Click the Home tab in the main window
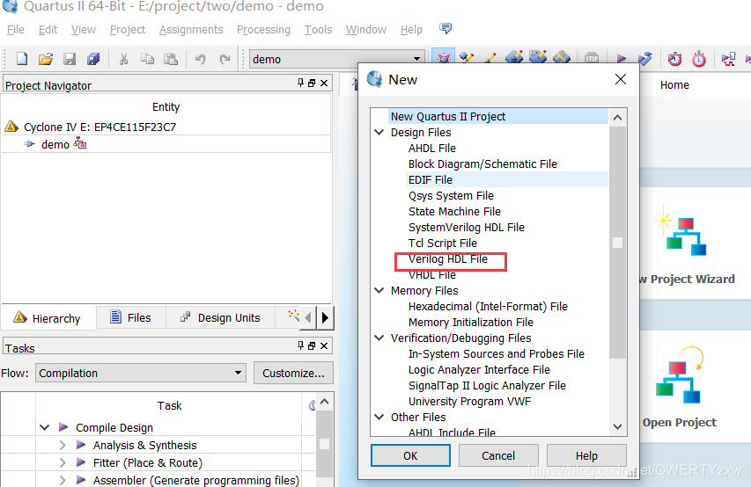Screen dimensions: 751x487 (x=674, y=84)
